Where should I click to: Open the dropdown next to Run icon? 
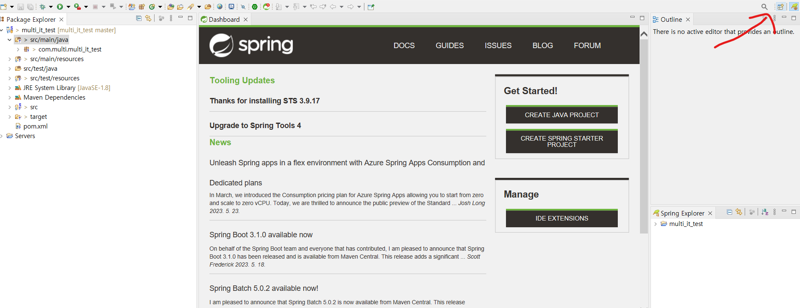[x=68, y=7]
